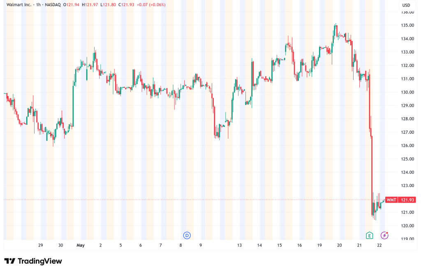
Task: Click the 130.00 price axis label
Action: click(407, 92)
